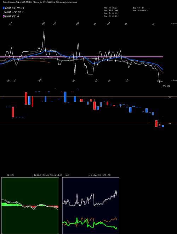Click the magenta DOW PT legend swatch

[x=4, y=16]
